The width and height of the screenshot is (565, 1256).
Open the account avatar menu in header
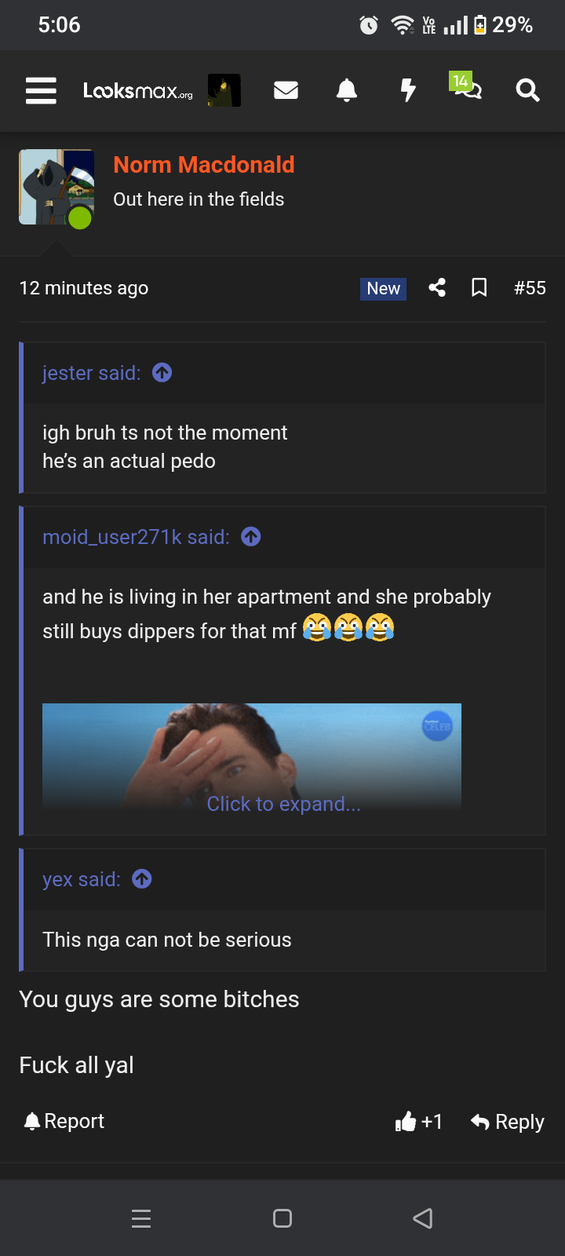coord(224,91)
